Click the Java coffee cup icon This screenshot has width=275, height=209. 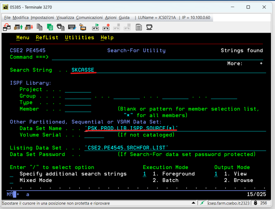[149, 27]
